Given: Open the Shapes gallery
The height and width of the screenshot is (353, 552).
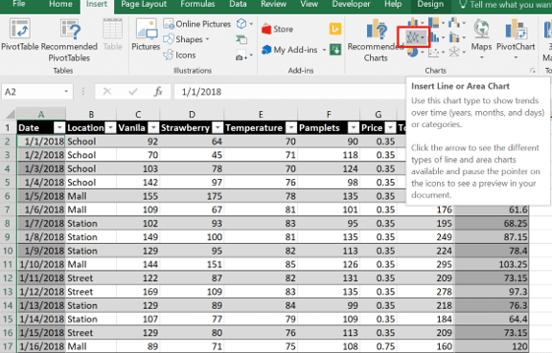Looking at the screenshot, I should (187, 39).
